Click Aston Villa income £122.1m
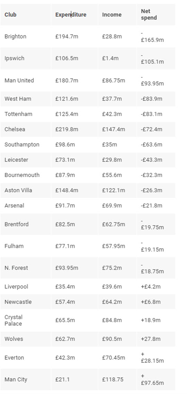The image size is (187, 394). tap(114, 191)
